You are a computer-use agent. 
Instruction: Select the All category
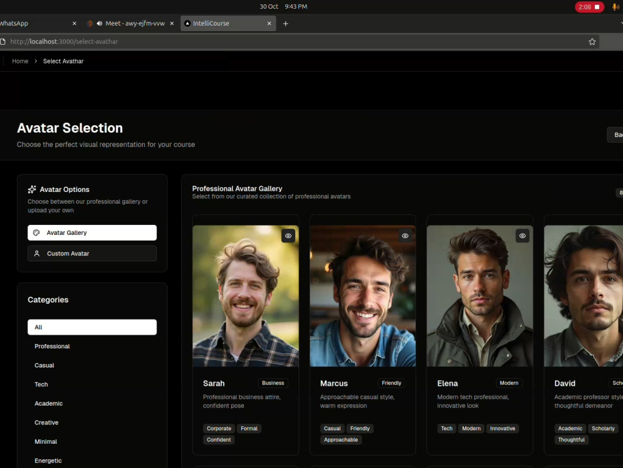92,327
